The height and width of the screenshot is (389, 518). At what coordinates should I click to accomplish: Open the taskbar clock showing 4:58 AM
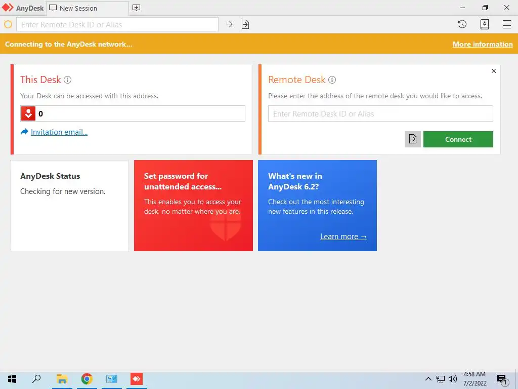[474, 379]
